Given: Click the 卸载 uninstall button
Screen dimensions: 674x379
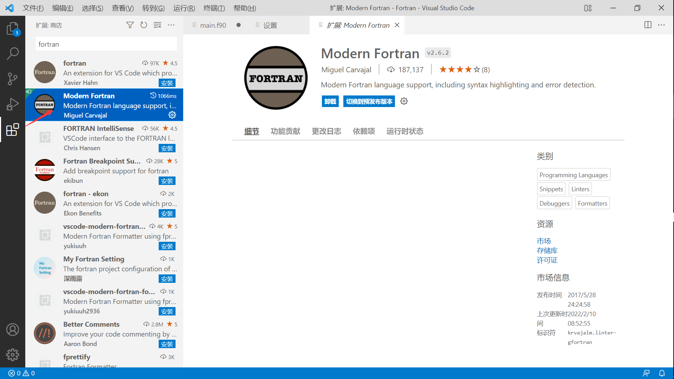Looking at the screenshot, I should tap(330, 101).
